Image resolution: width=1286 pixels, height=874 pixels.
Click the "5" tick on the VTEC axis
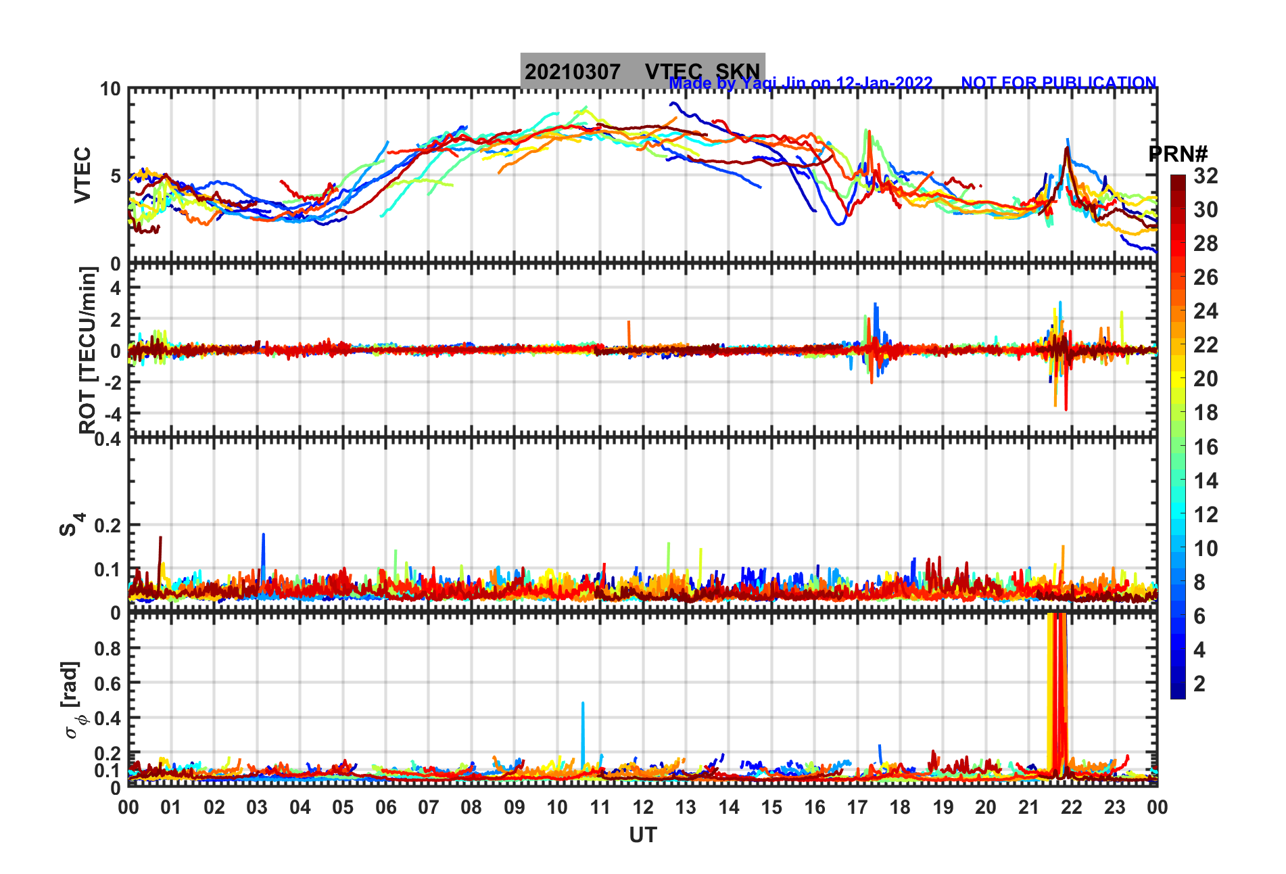(x=116, y=177)
